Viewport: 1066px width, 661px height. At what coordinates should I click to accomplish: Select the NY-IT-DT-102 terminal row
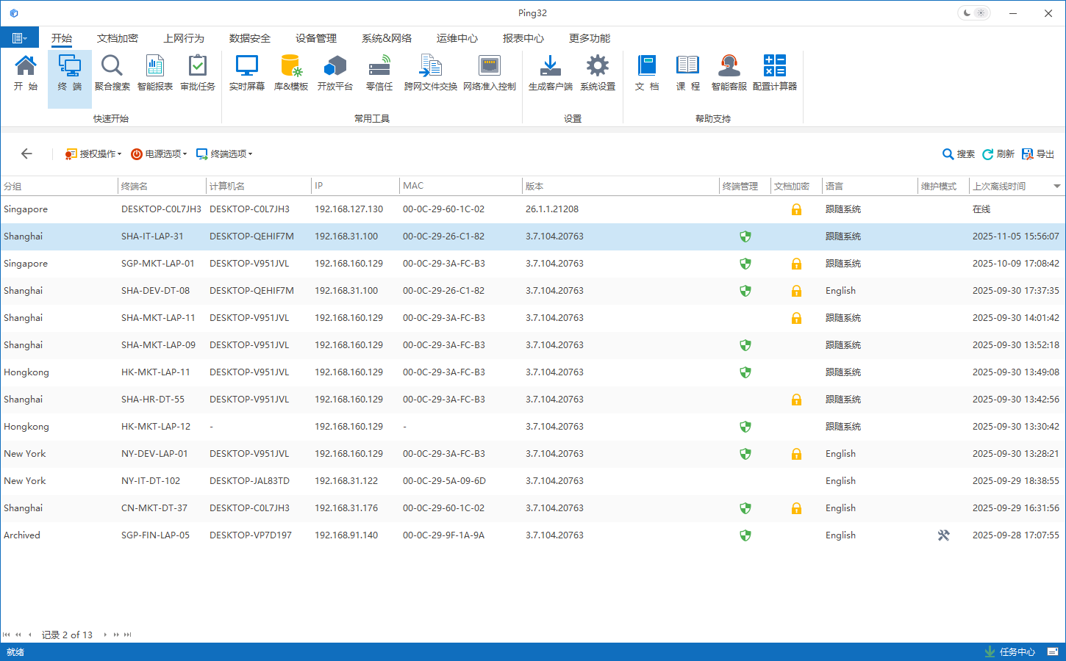tap(151, 481)
